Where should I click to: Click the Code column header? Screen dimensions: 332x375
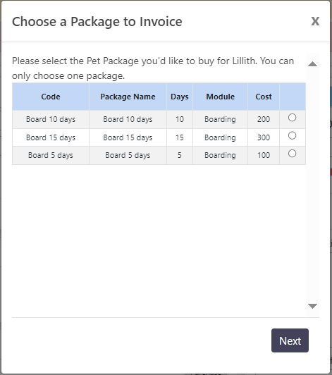tap(51, 97)
